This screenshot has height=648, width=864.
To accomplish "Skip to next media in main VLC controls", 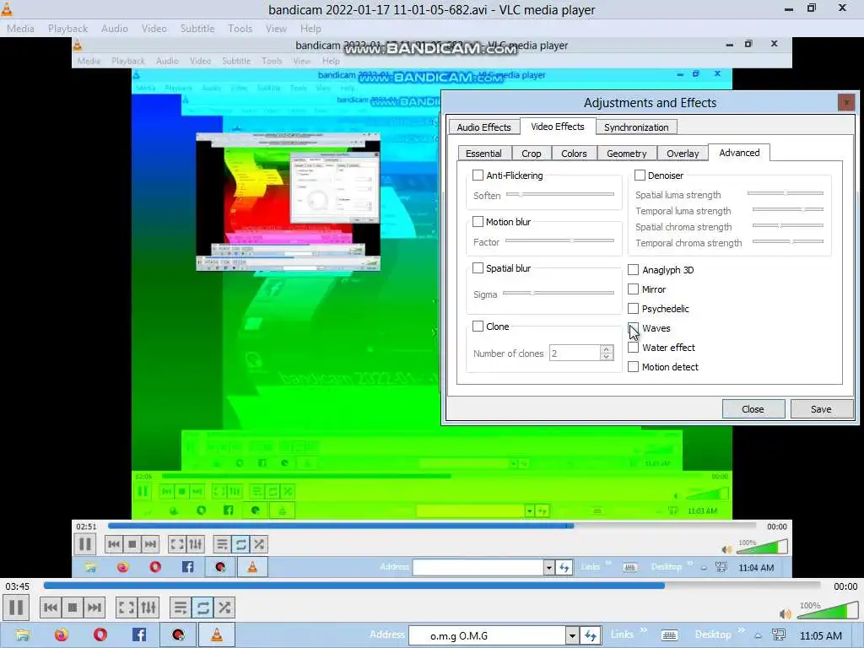I will pyautogui.click(x=94, y=607).
